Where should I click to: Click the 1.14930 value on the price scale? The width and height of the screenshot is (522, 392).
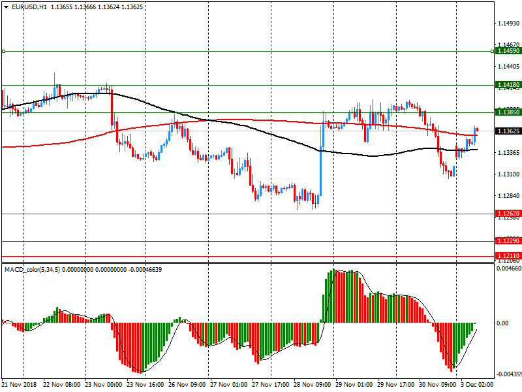(508, 24)
